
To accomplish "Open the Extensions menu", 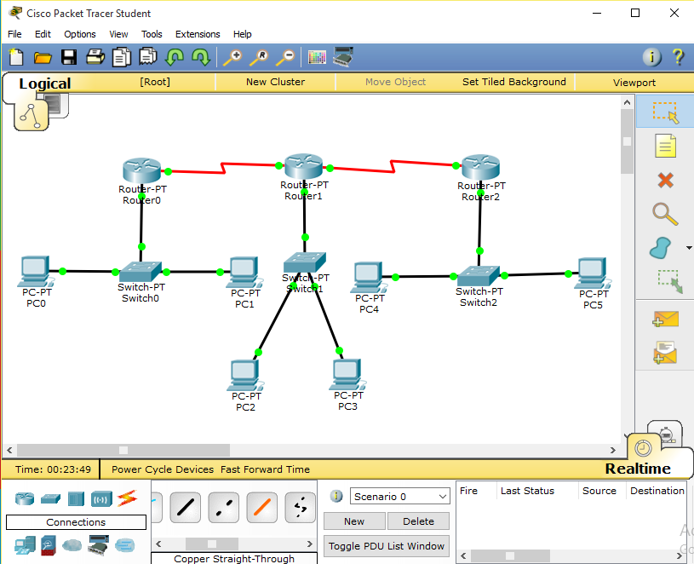I will pyautogui.click(x=198, y=34).
